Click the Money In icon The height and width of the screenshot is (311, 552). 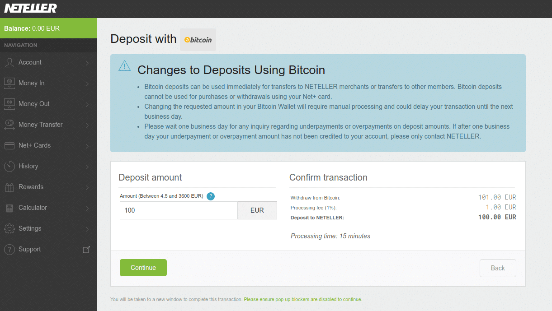pos(9,83)
